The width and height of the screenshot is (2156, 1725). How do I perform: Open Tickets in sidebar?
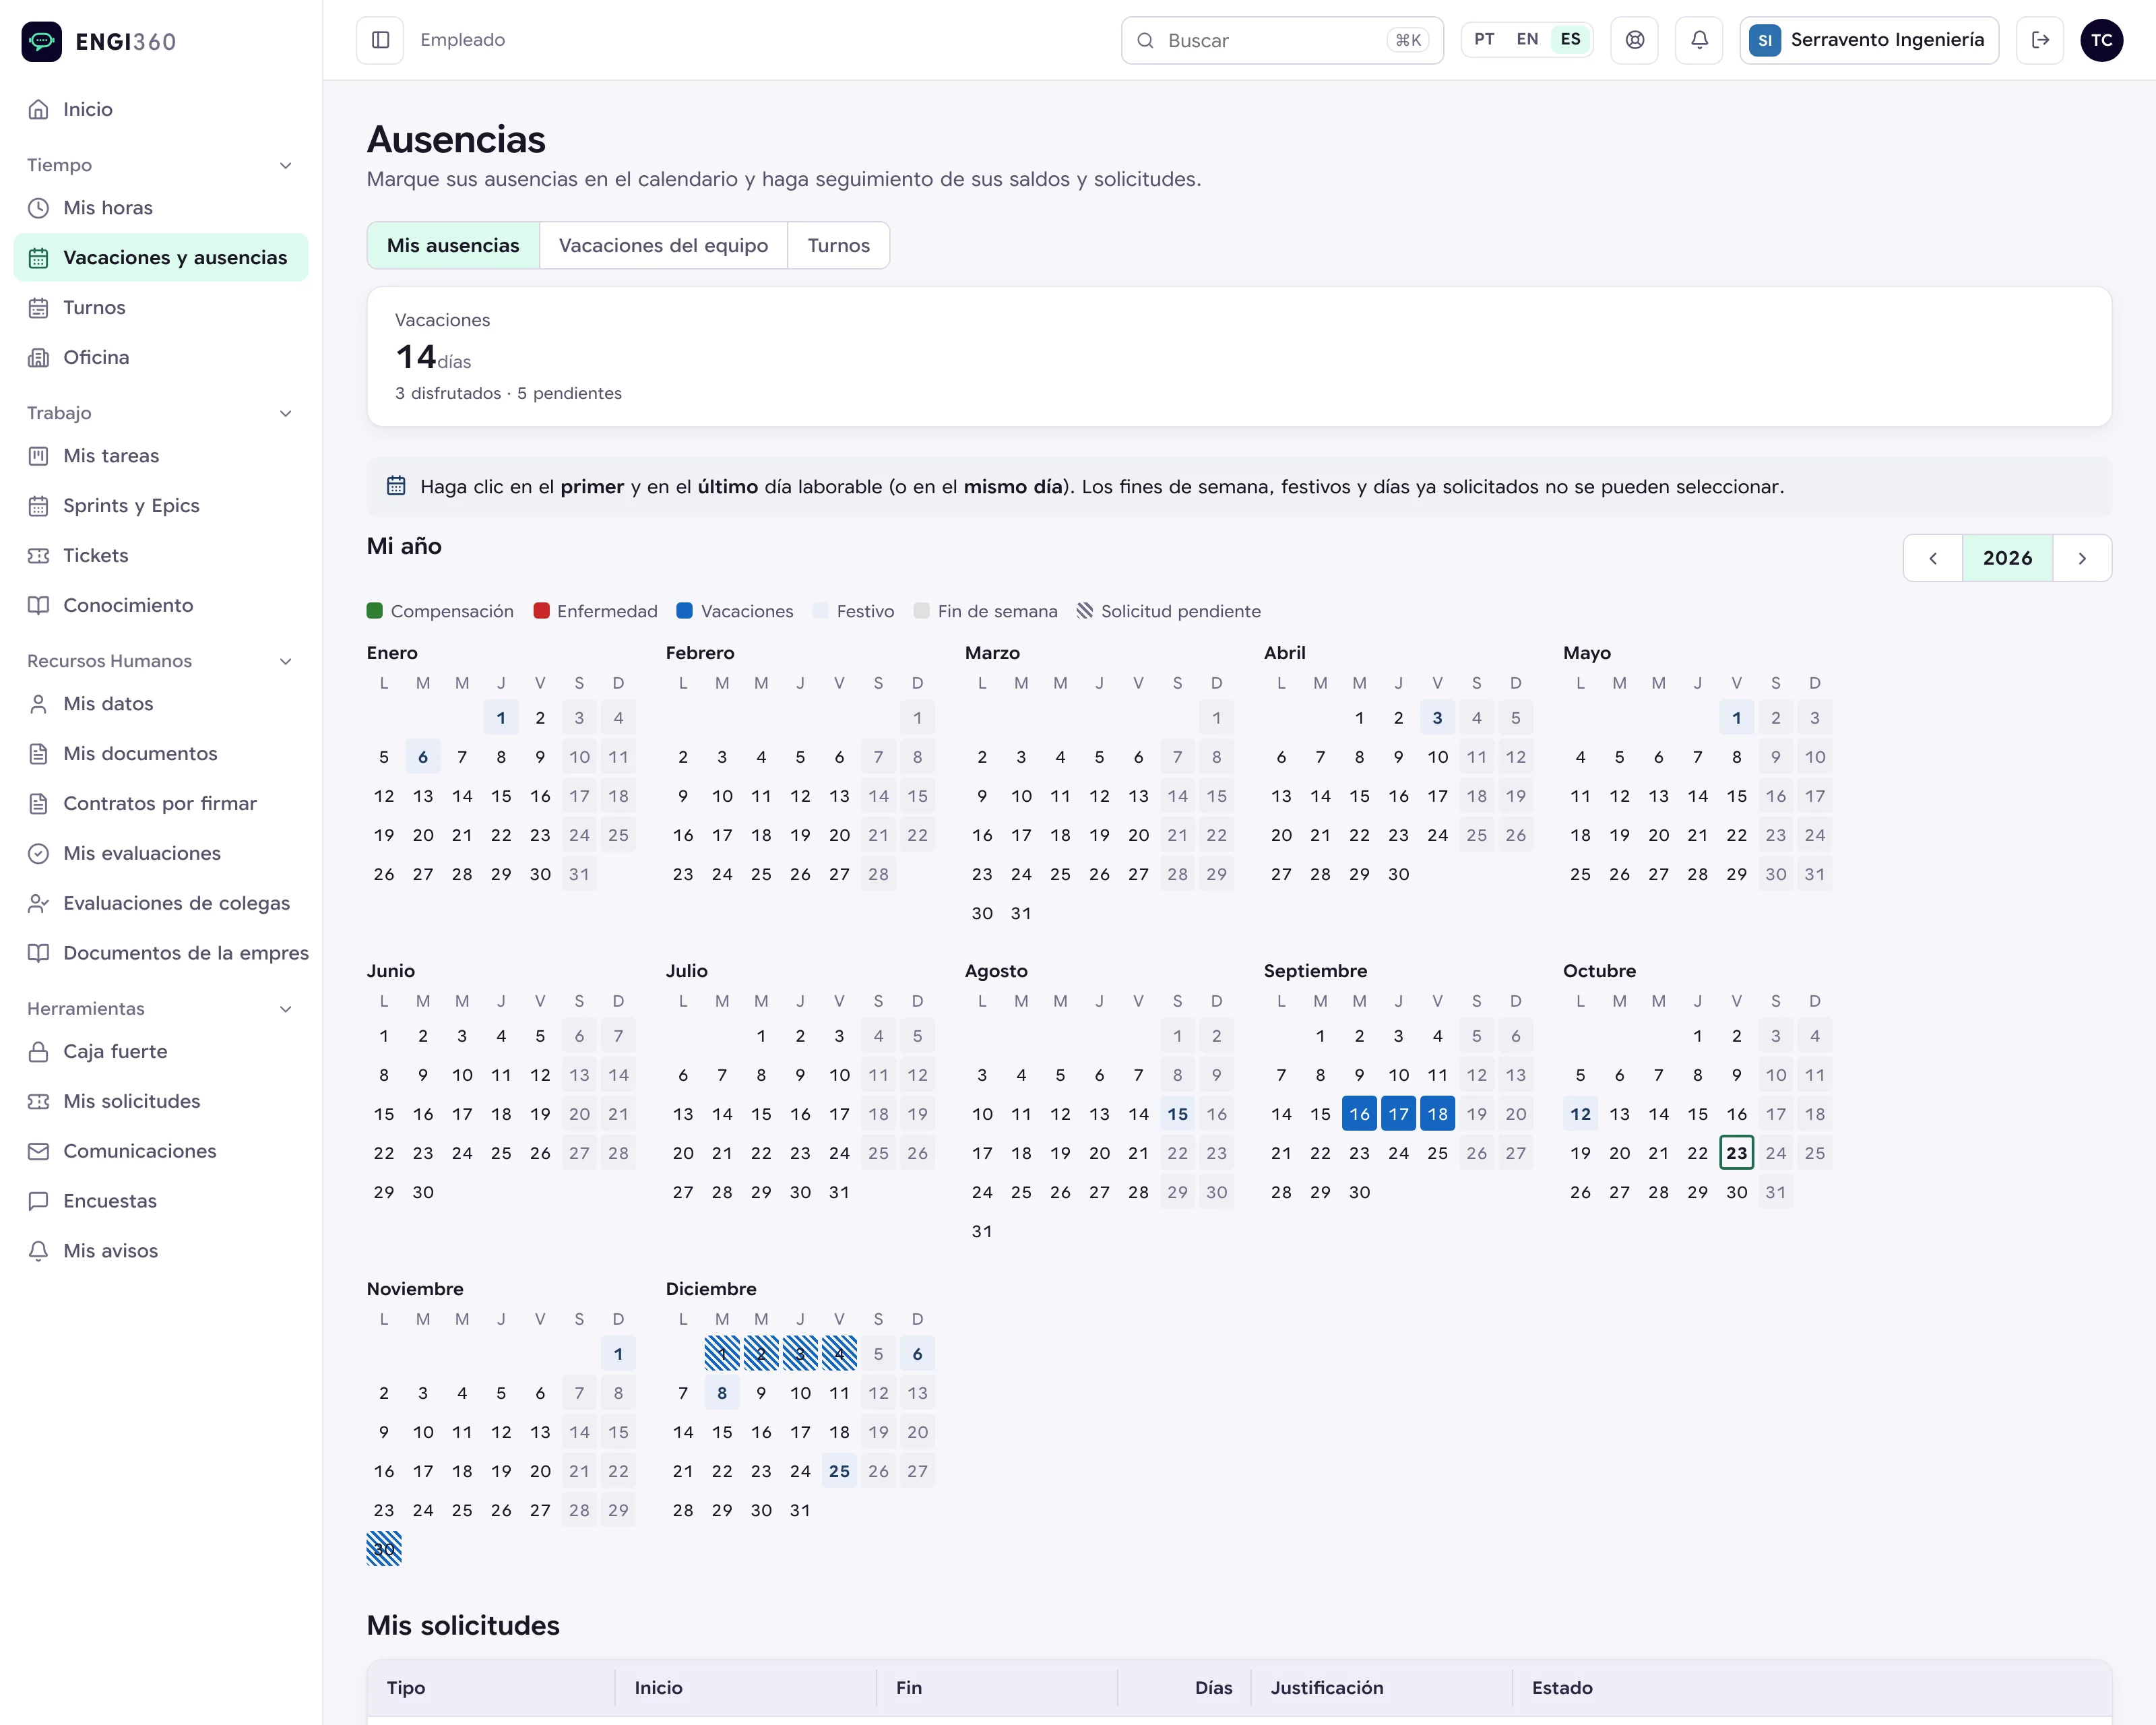click(x=161, y=555)
